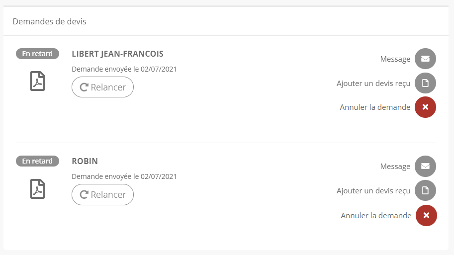Select the En retard badge for LIBERT
Screen dimensions: 454x255
37,54
